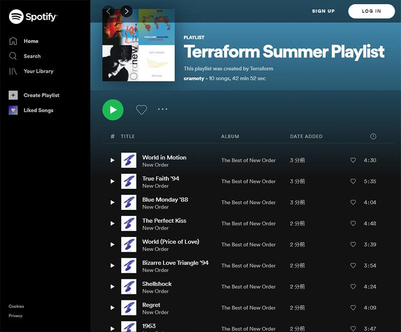The image size is (401, 332).
Task: Click the Your Library shelf icon
Action: coord(13,71)
